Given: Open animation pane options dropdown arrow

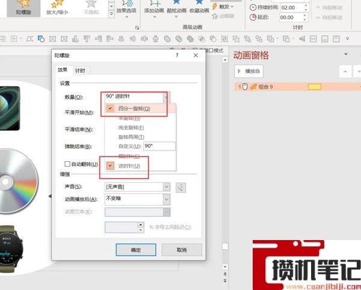Looking at the screenshot, I should pyautogui.click(x=346, y=54).
